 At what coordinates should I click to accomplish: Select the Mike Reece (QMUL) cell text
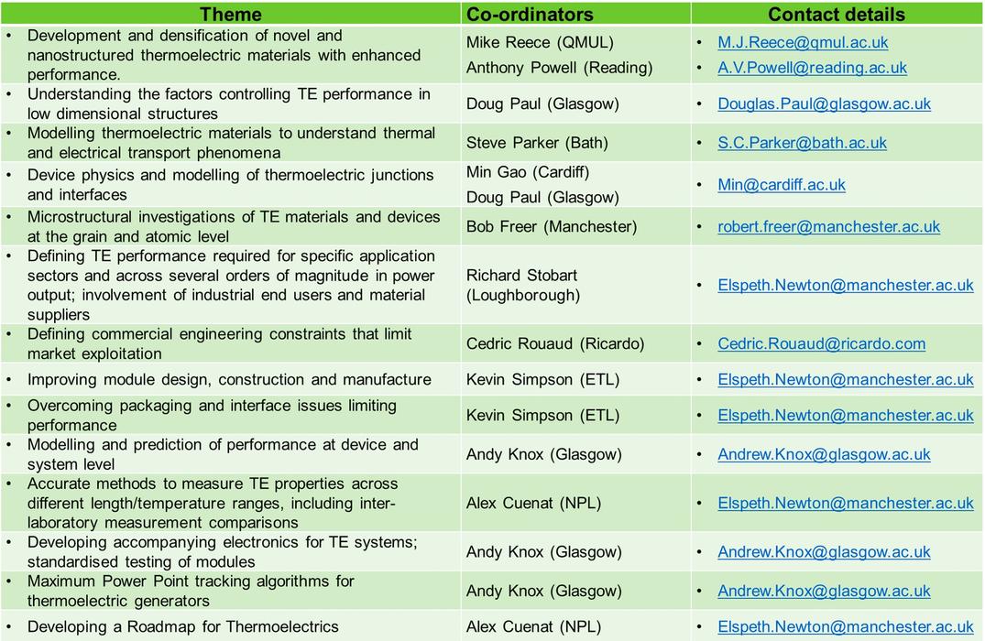pyautogui.click(x=540, y=42)
